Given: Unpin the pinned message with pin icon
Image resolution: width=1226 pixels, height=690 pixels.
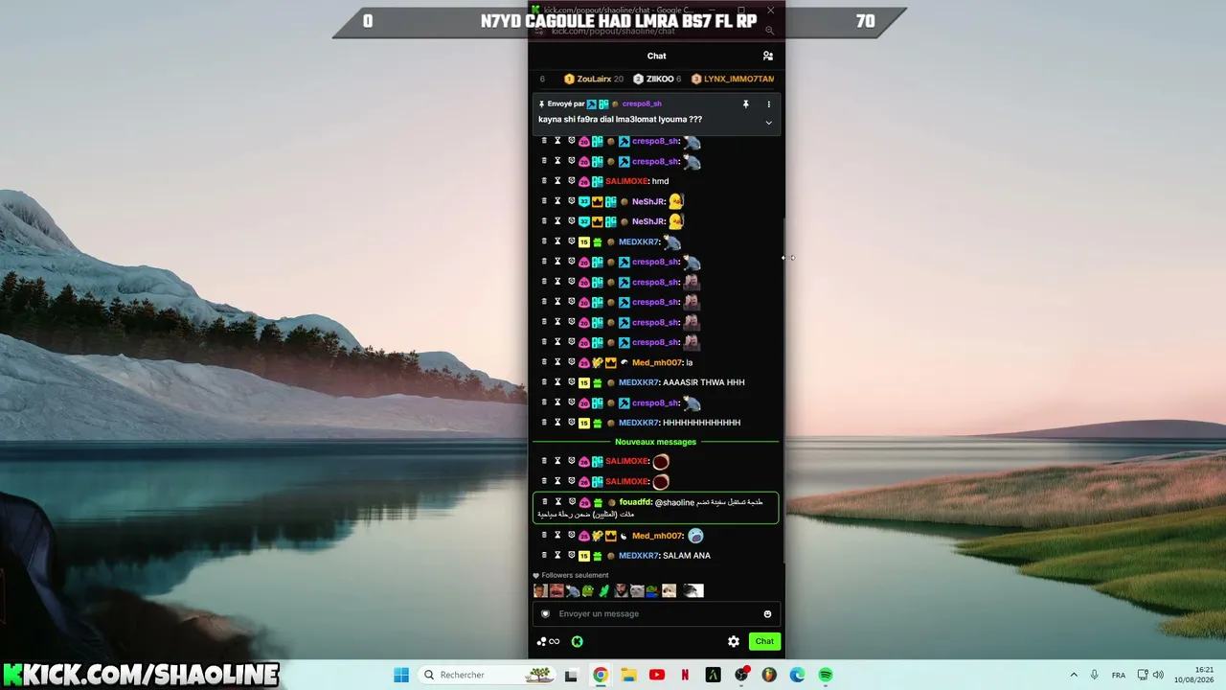Looking at the screenshot, I should 745,103.
